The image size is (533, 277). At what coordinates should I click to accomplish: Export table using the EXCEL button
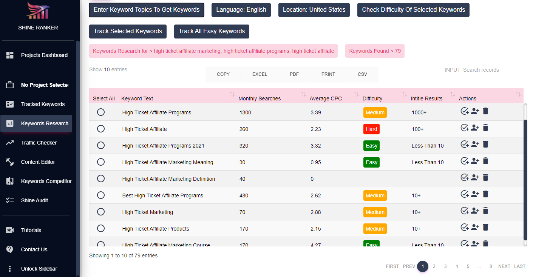tap(260, 74)
